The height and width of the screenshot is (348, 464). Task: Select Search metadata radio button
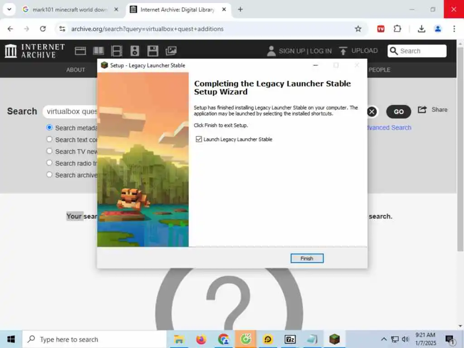[49, 127]
